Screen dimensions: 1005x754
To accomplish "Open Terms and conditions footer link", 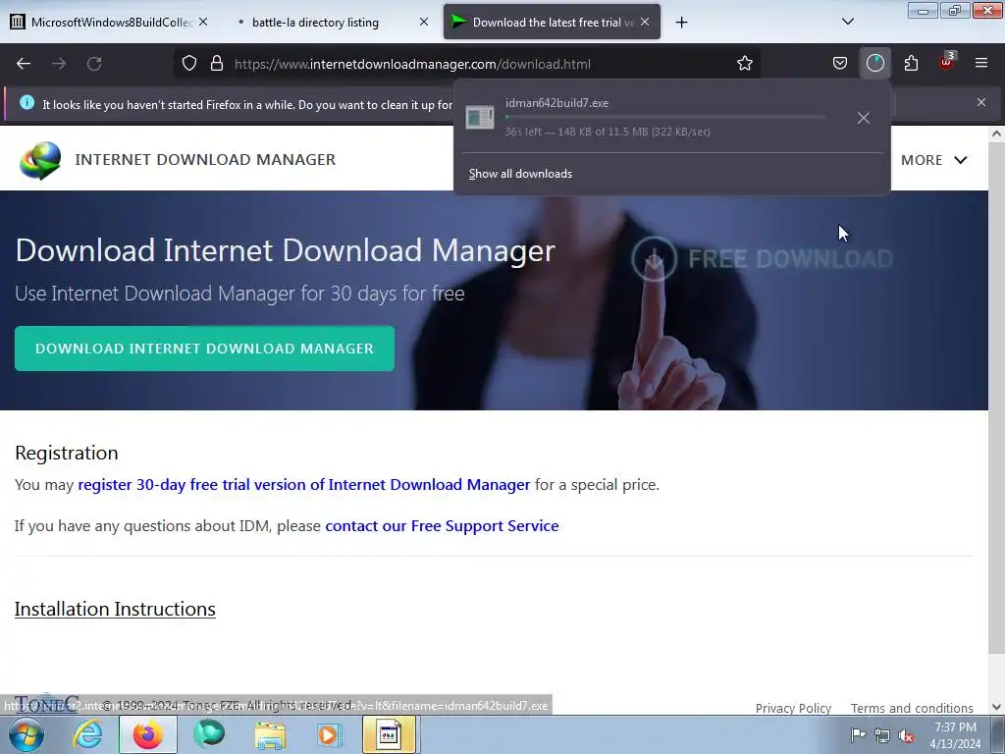I will click(x=912, y=709).
